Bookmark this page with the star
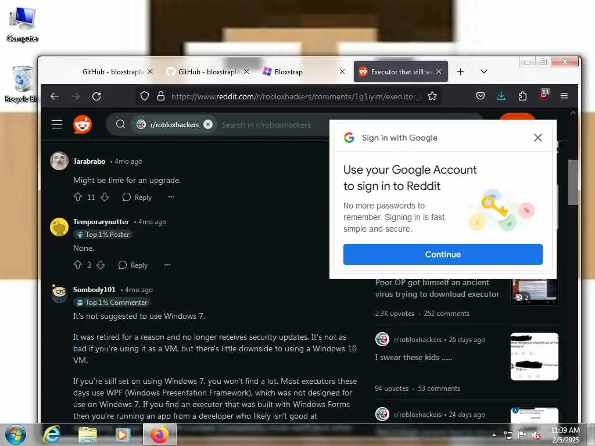The image size is (595, 446). coord(432,96)
